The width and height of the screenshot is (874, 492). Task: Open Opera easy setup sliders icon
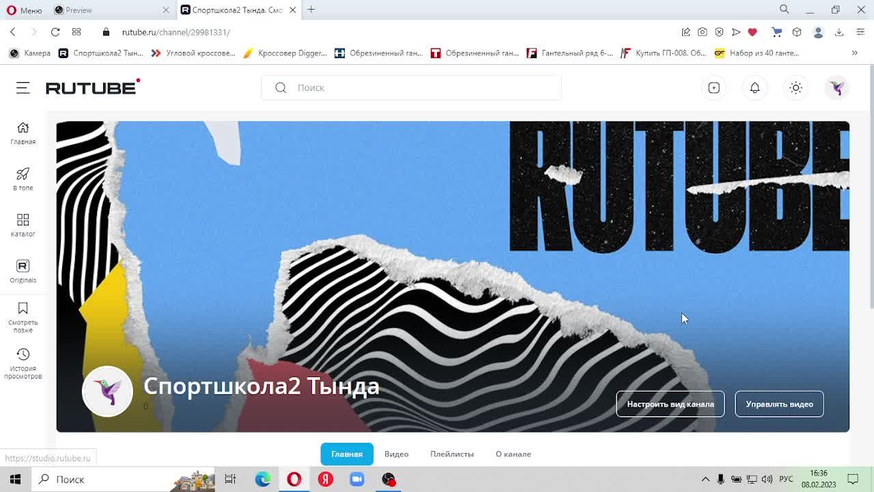(x=860, y=32)
